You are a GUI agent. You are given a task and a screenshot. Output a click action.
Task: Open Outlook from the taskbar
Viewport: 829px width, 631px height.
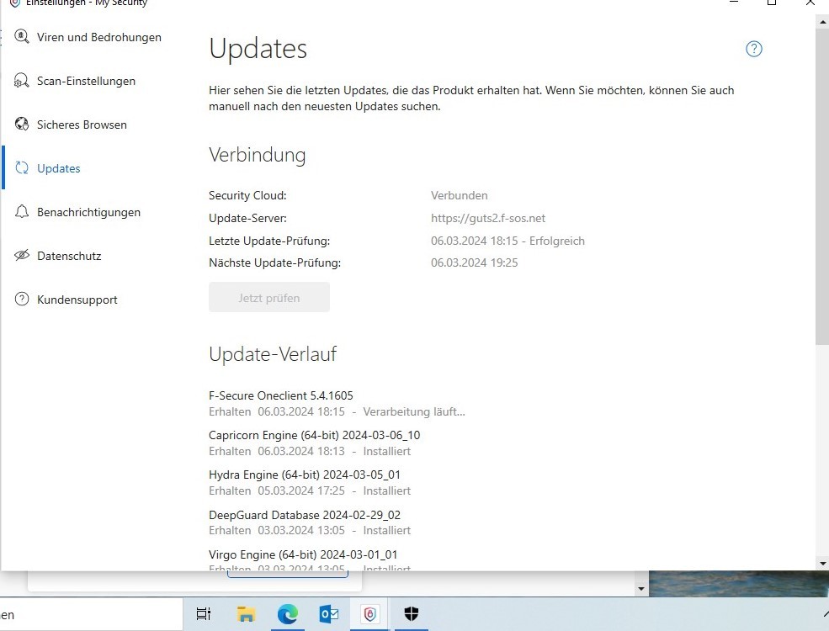pos(329,615)
